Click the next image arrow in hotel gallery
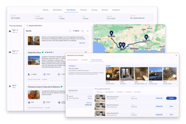Image resolution: width=186 pixels, height=124 pixels. 174,76
